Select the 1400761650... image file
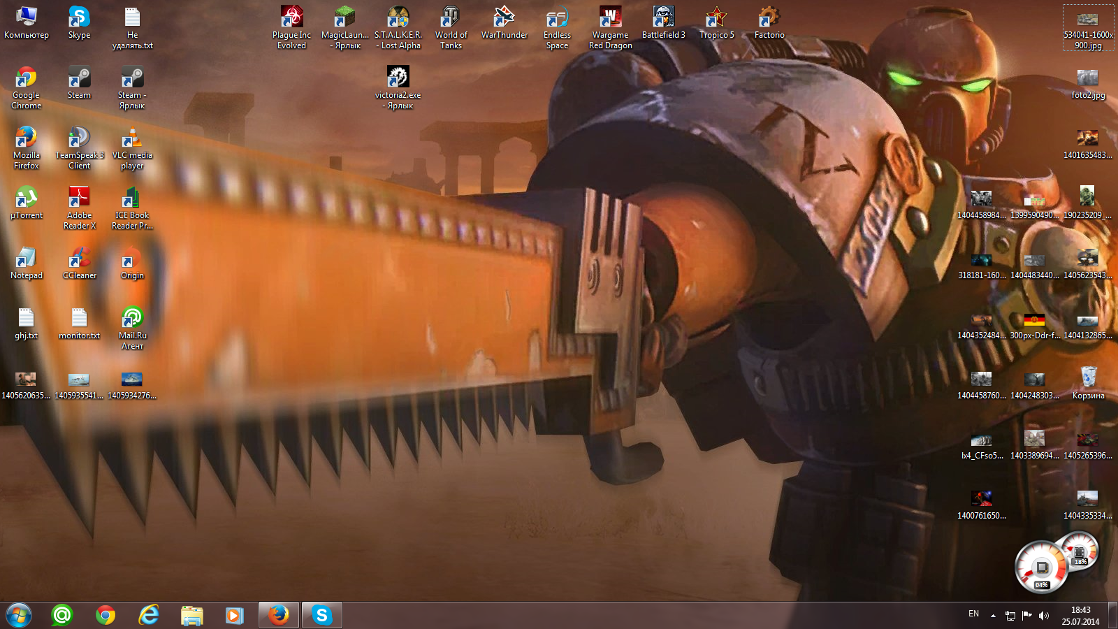 [982, 503]
